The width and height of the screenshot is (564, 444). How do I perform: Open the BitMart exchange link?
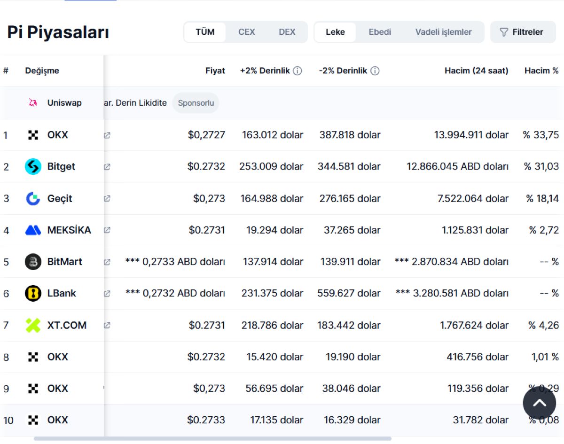pos(64,262)
